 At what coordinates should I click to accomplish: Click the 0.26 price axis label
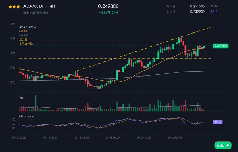pos(13,38)
